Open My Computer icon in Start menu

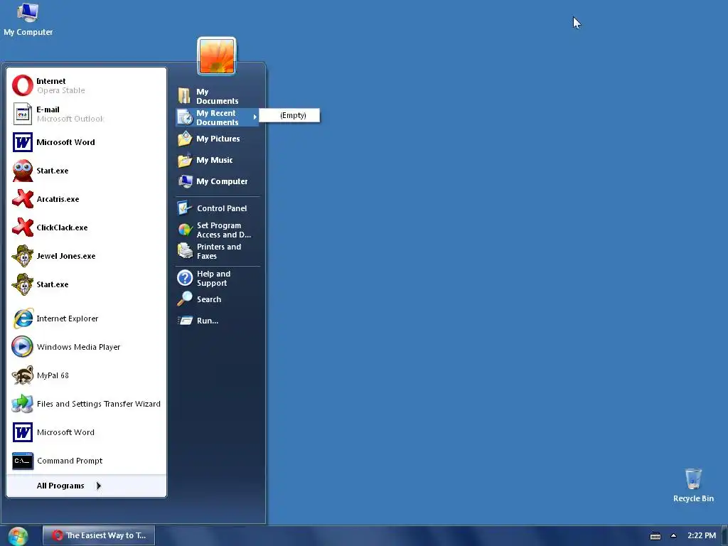(x=186, y=181)
